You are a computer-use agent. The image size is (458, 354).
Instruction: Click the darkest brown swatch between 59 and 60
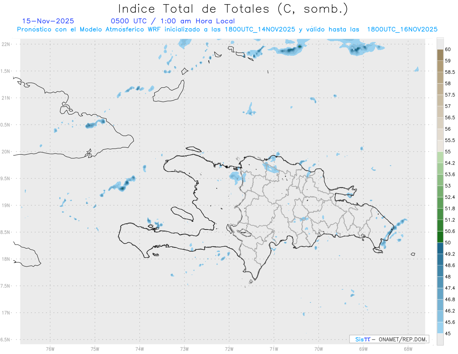point(440,55)
